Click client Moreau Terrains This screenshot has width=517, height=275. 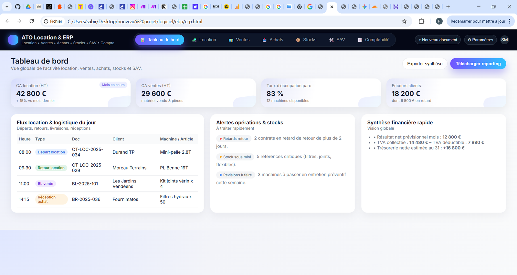coord(129,168)
